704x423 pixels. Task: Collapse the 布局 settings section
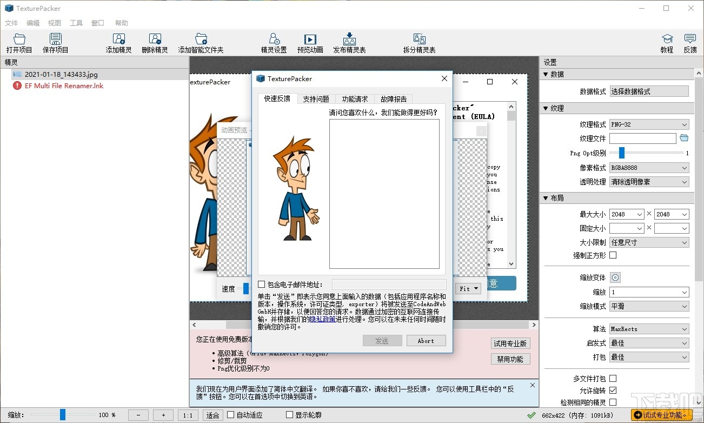click(x=546, y=198)
